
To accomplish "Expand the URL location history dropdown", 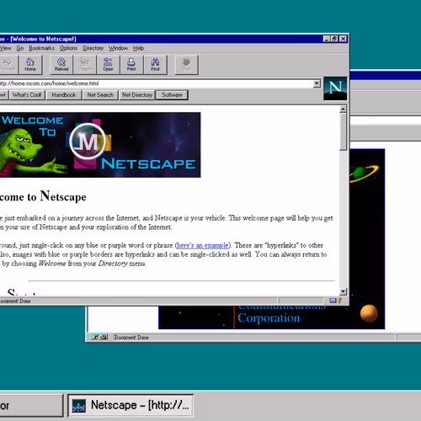I will coord(317,83).
